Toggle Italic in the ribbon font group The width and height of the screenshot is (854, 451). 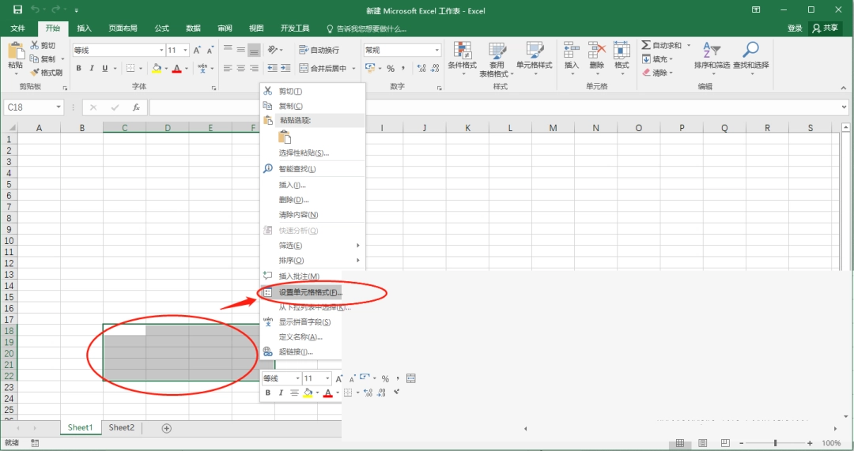coord(92,69)
